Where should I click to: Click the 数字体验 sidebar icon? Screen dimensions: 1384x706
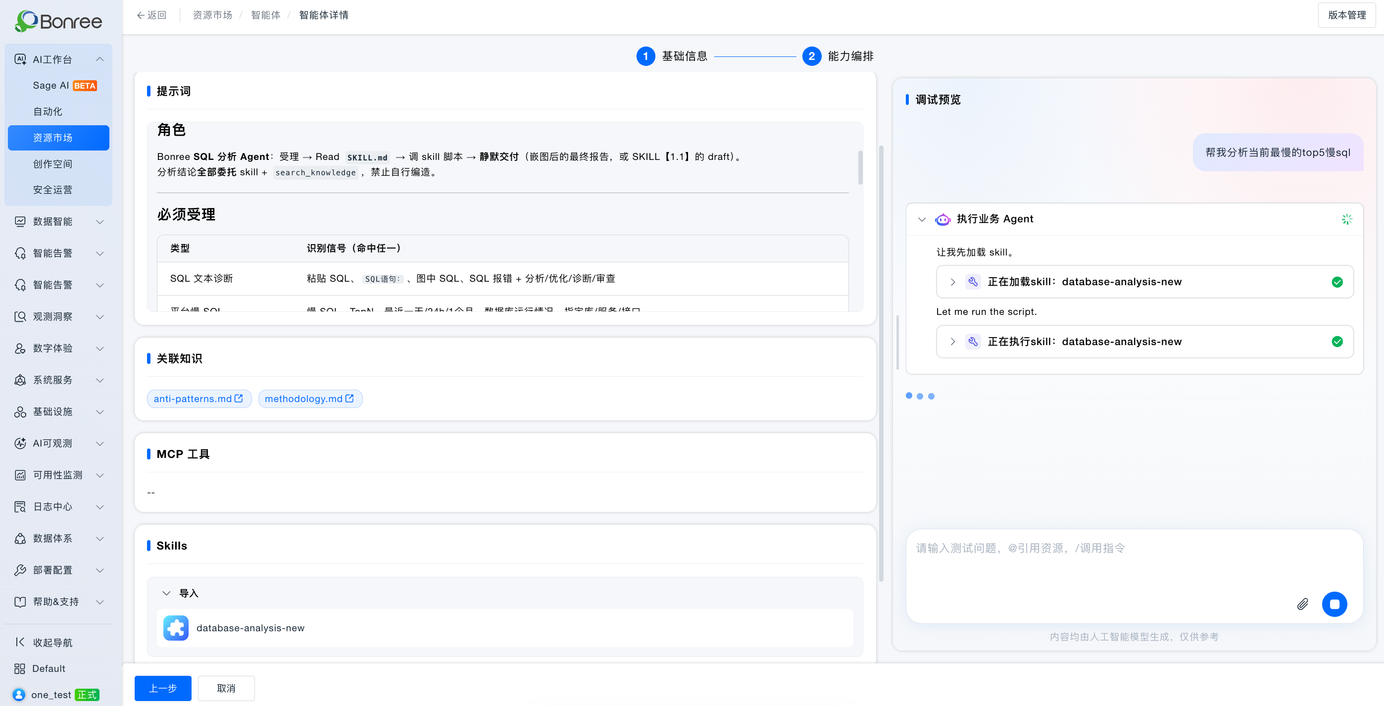click(20, 348)
